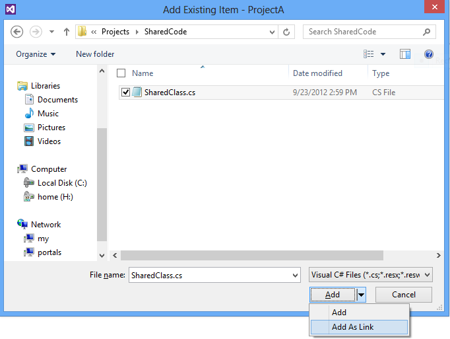Viewport: 450px width, 339px height.
Task: Open recent locations dropdown arrow
Action: (x=51, y=32)
